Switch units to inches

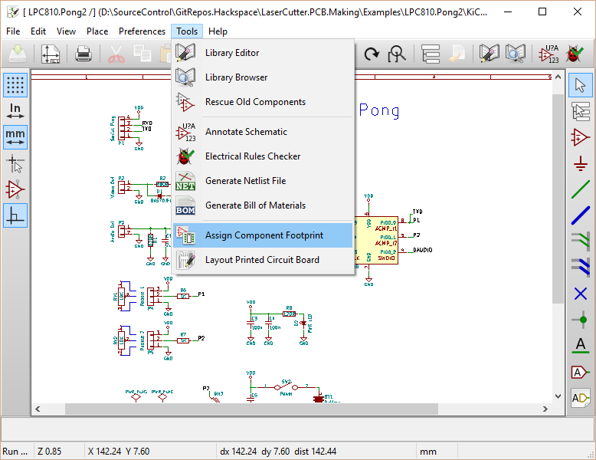[x=15, y=111]
